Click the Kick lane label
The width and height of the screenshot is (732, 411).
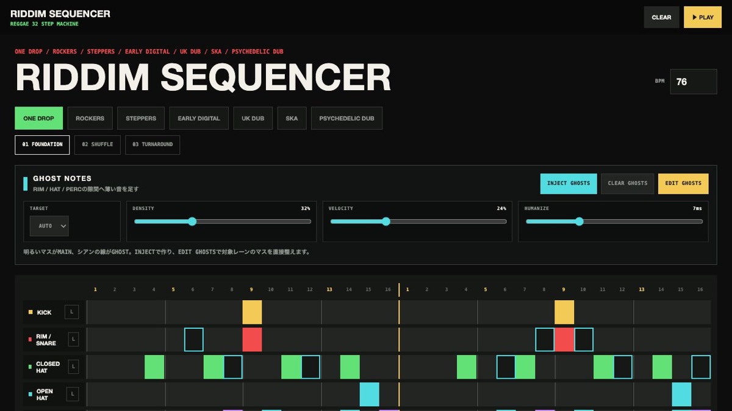(44, 312)
